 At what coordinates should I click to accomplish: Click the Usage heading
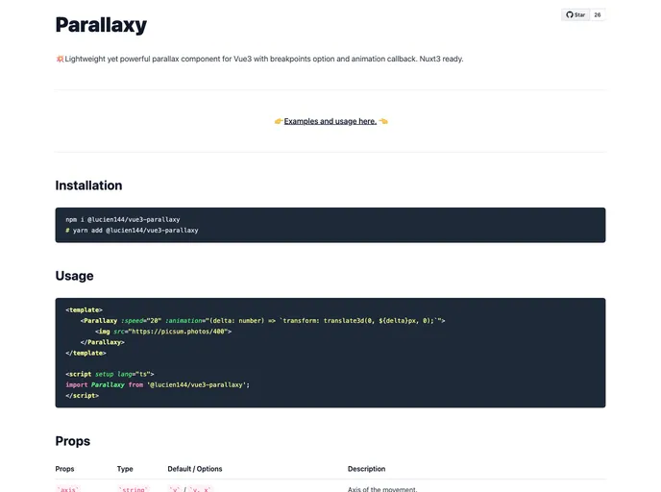pyautogui.click(x=74, y=276)
